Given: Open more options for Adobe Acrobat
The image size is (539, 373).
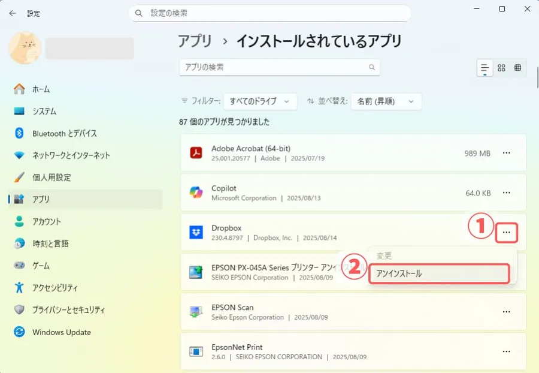Looking at the screenshot, I should [x=506, y=153].
